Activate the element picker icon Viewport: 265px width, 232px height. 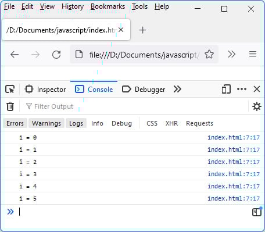pos(10,90)
